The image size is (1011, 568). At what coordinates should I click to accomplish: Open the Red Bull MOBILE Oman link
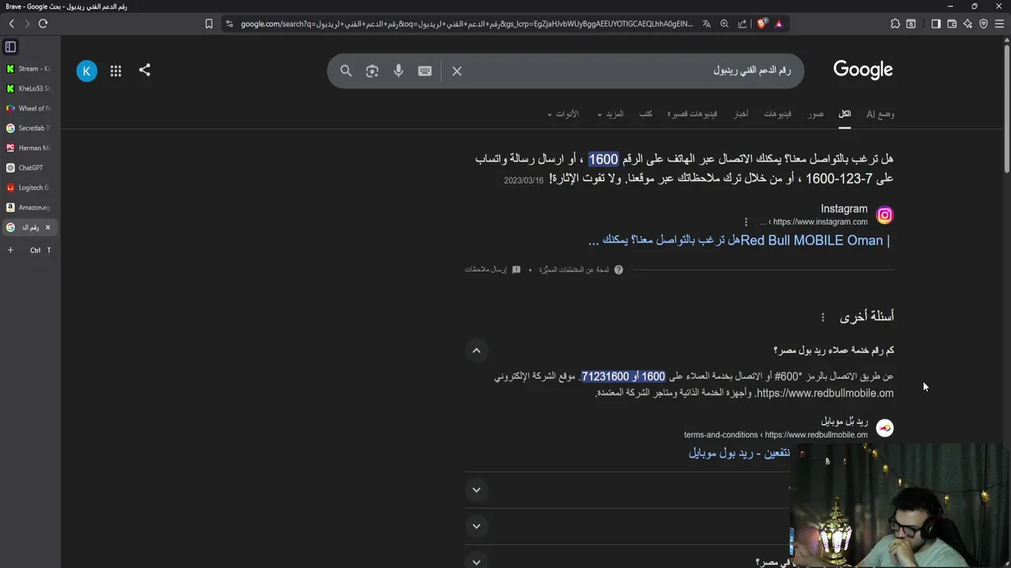tap(740, 241)
